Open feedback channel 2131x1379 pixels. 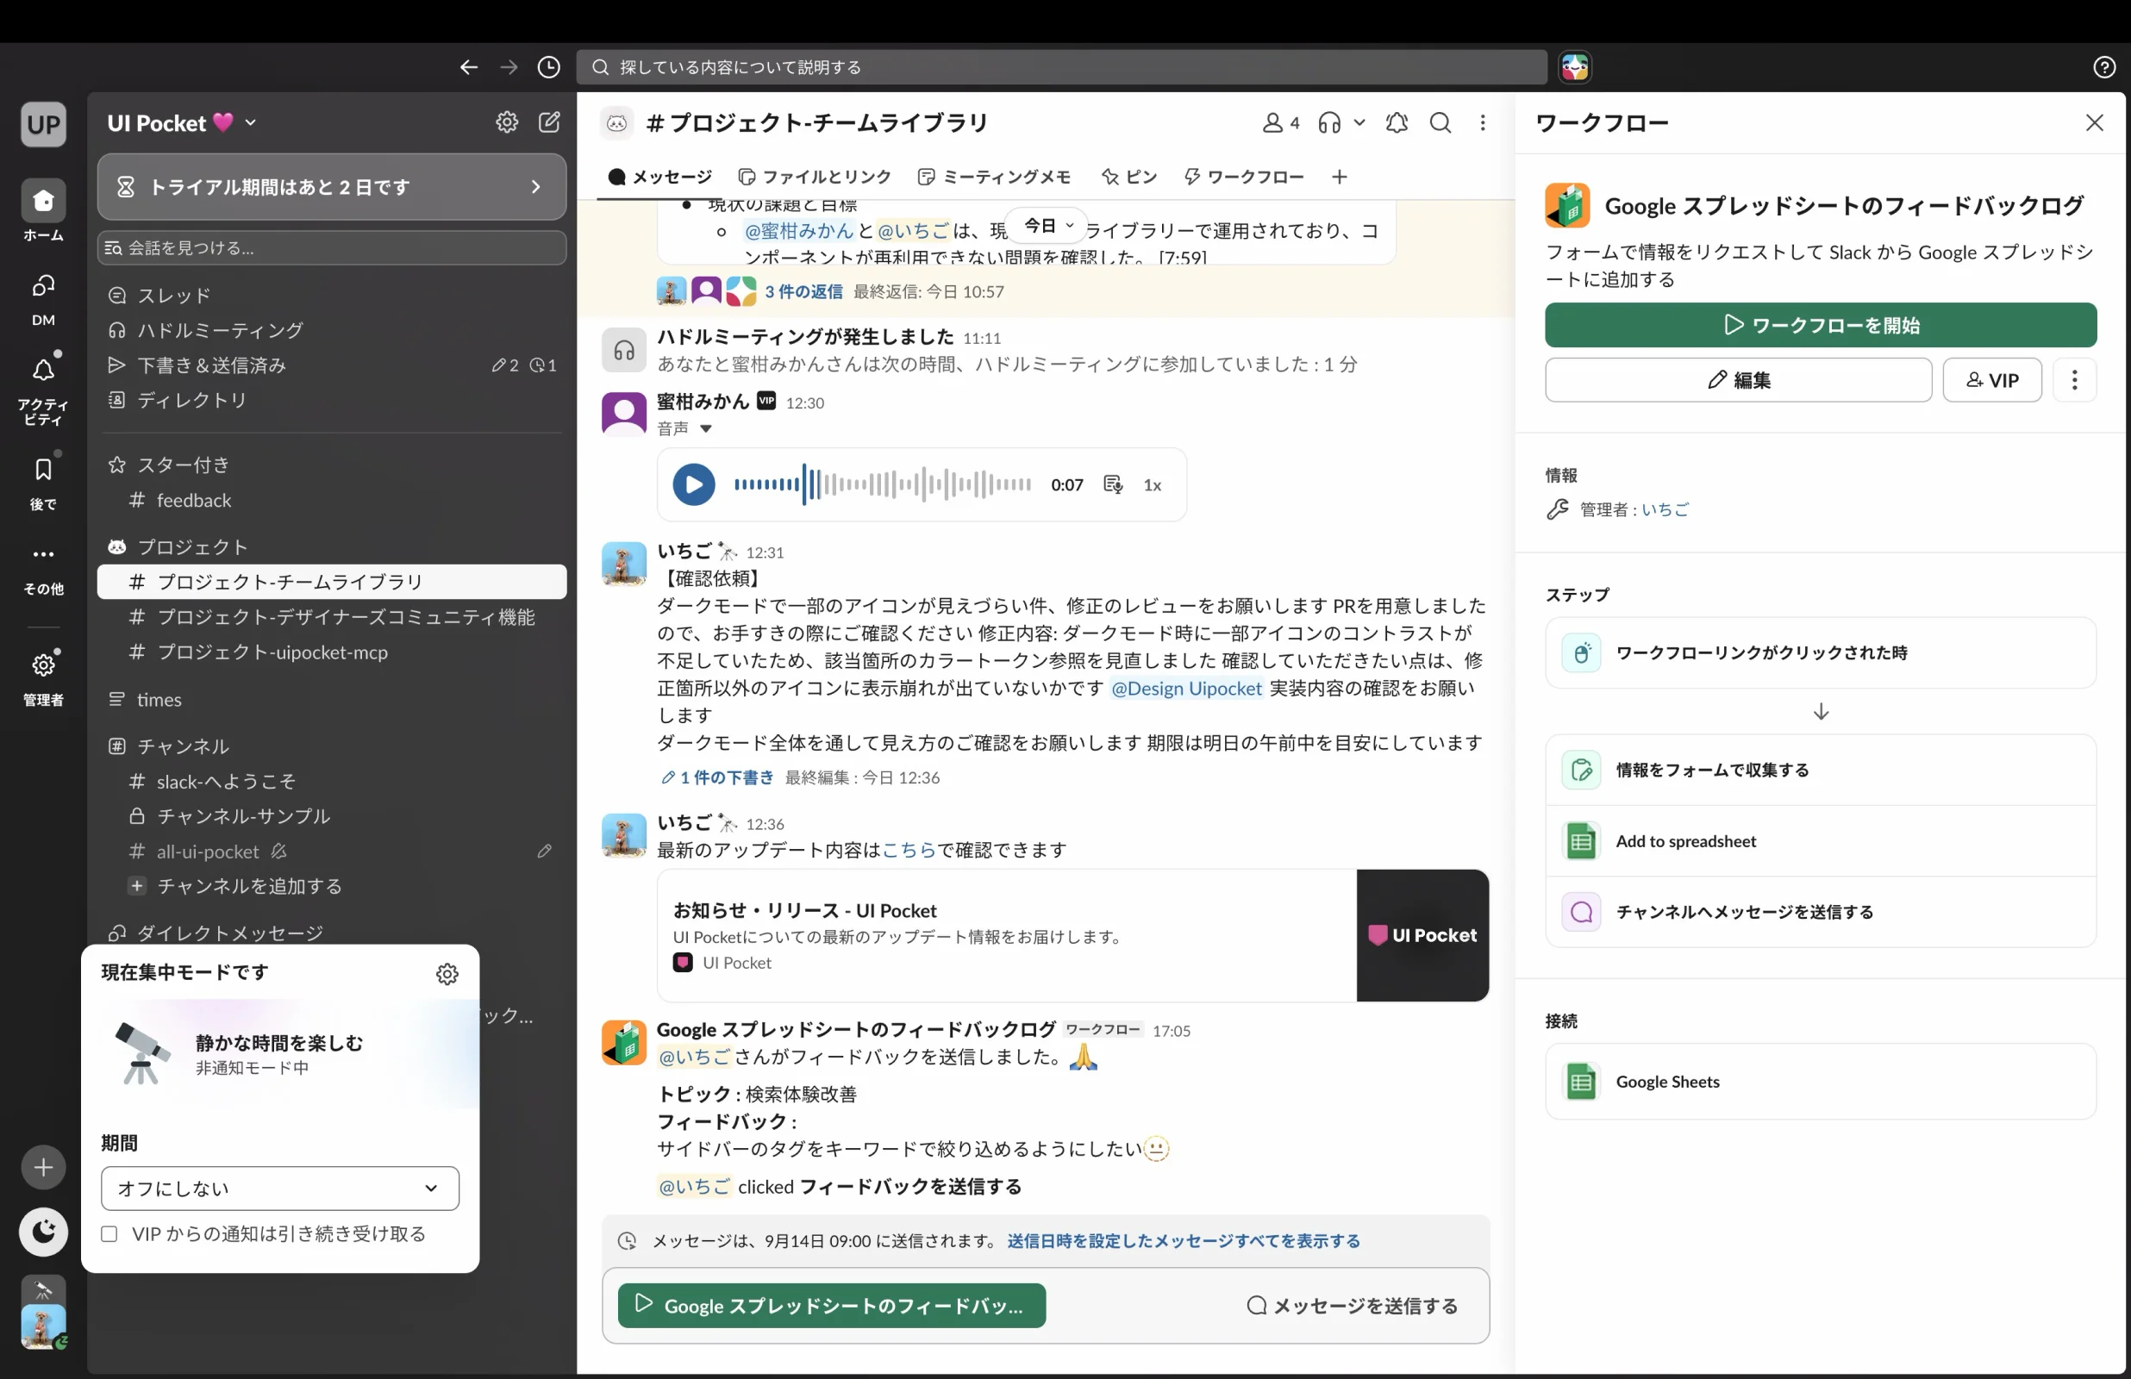(x=331, y=500)
